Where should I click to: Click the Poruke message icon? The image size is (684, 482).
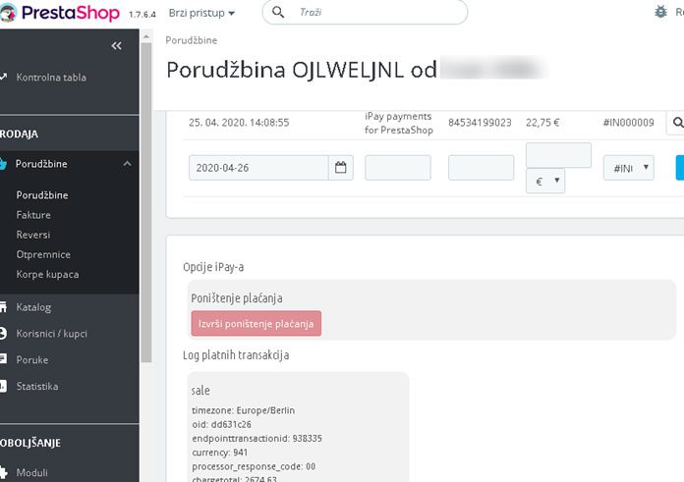click(x=3, y=359)
